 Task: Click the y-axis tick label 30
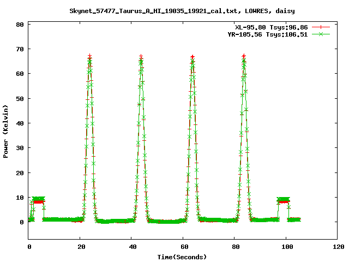20,148
